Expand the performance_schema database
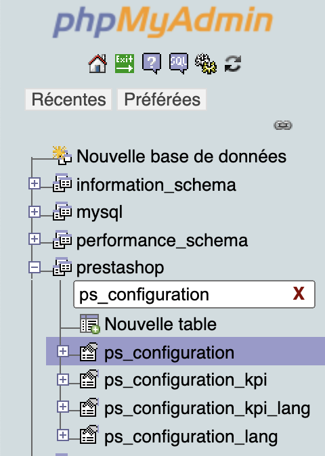The width and height of the screenshot is (325, 456). pos(35,239)
